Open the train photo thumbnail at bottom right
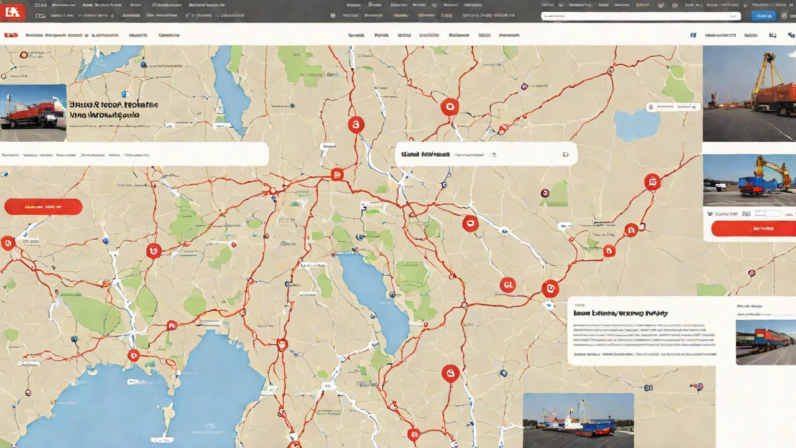This screenshot has height=448, width=796. coord(765,342)
